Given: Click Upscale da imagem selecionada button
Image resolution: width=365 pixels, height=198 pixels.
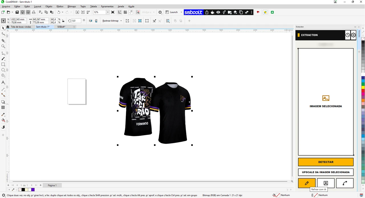Looking at the screenshot, I should click(326, 172).
